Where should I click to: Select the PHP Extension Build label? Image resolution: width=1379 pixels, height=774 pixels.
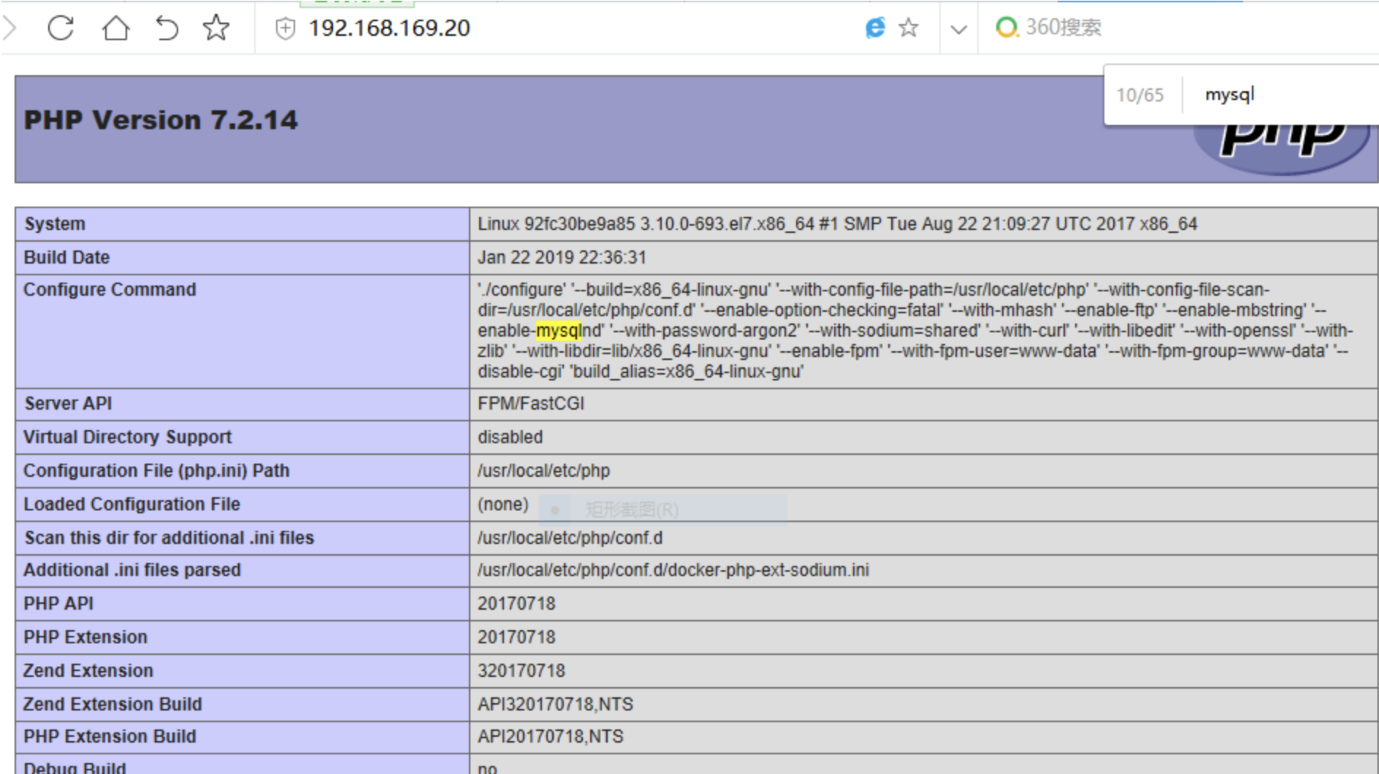(x=110, y=737)
